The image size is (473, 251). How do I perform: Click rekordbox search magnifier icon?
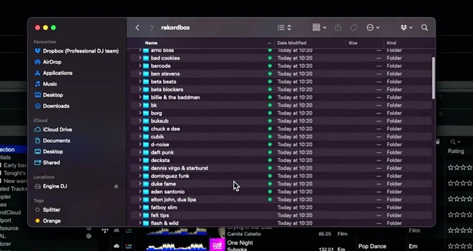click(x=453, y=142)
